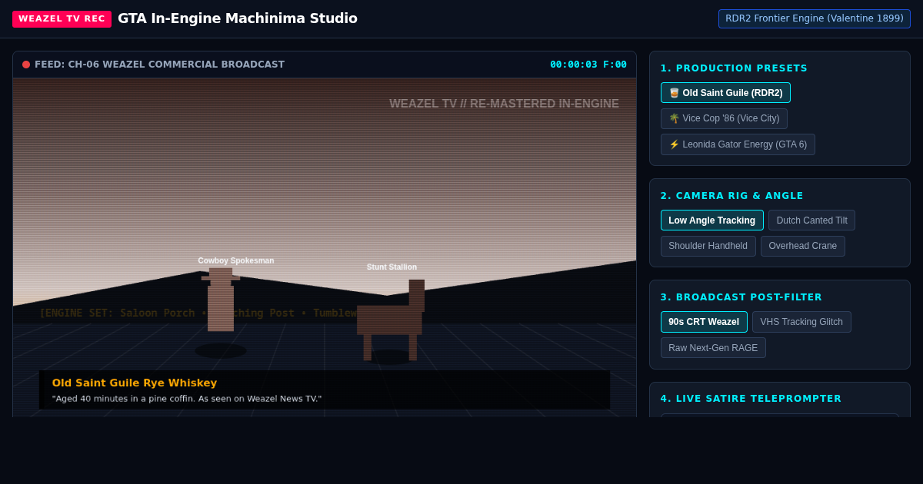Screen dimensions: 923x484
Task: Switch to Raw Next-Gen RAGE filter
Action: click(713, 348)
